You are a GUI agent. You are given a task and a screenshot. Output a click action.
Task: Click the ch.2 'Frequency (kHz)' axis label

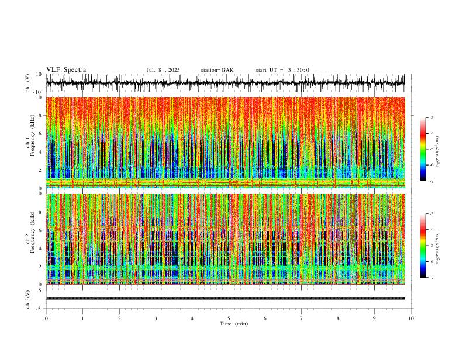tap(32, 232)
